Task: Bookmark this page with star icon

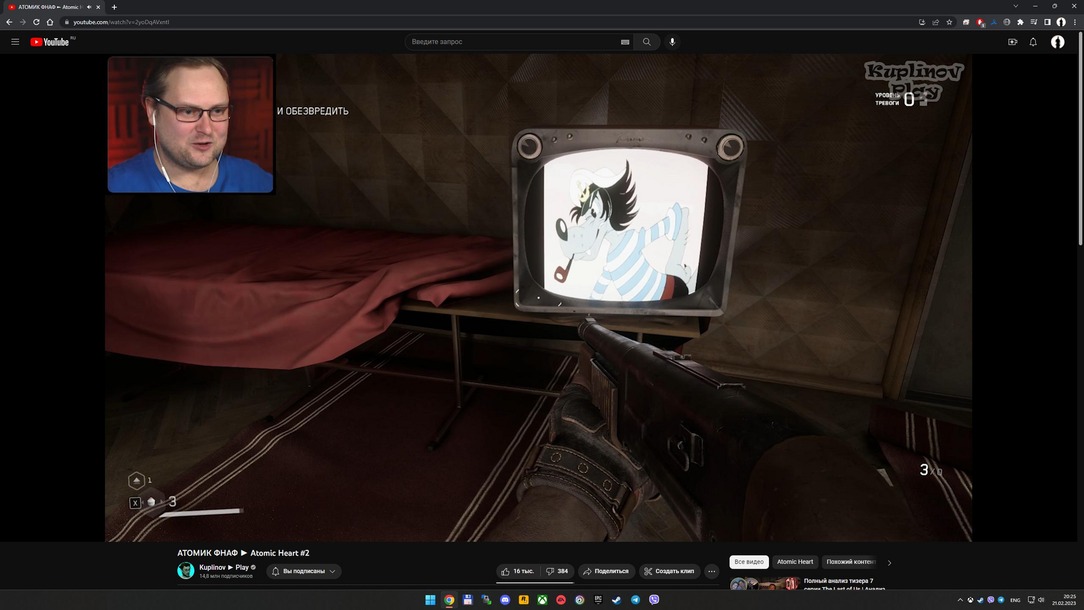Action: pyautogui.click(x=950, y=22)
